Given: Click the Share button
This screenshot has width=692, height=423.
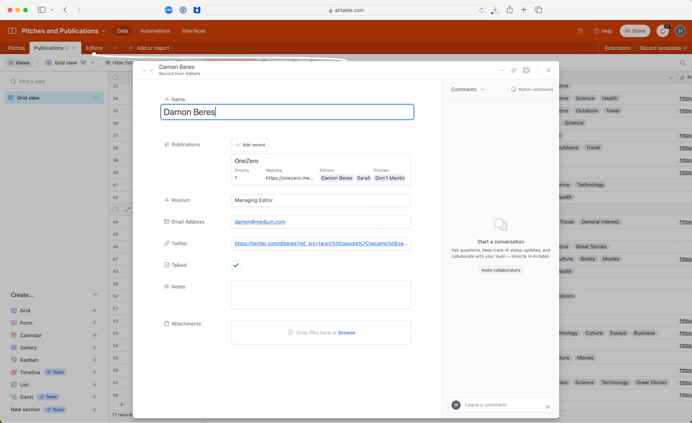Looking at the screenshot, I should click(635, 31).
